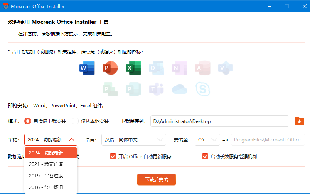Viewport: 310px width, 194px height.
Task: Uncheck 启动长效服务增强机制 checkbox
Action: click(x=205, y=157)
